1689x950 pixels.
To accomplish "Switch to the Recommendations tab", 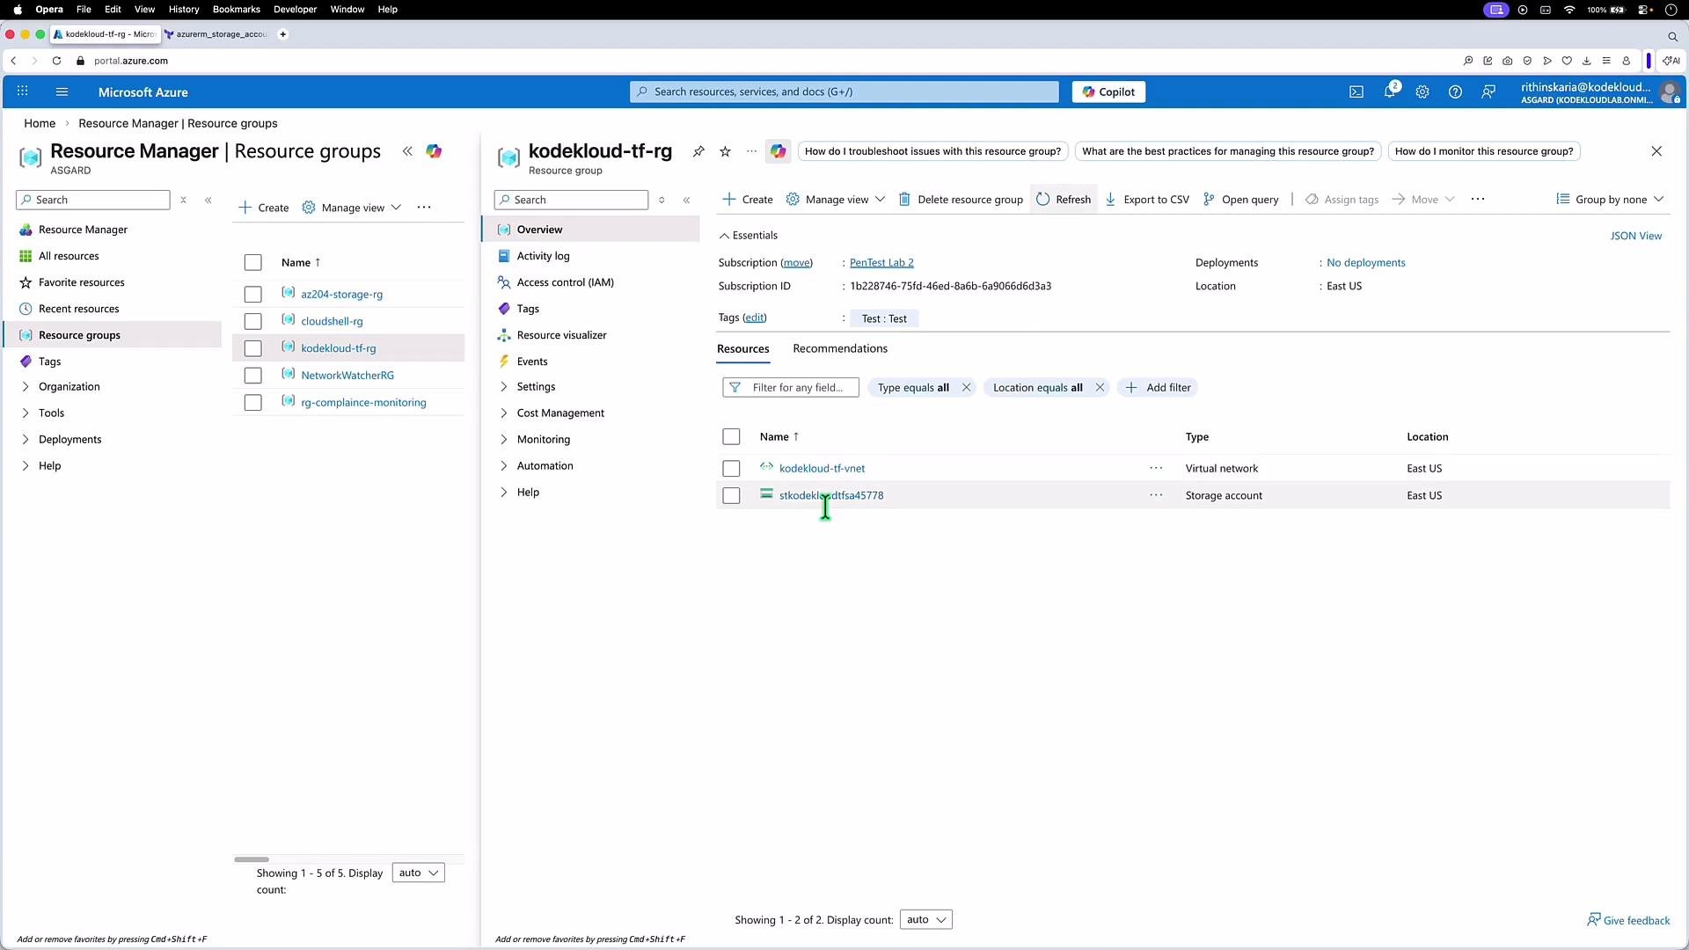I will tap(840, 348).
